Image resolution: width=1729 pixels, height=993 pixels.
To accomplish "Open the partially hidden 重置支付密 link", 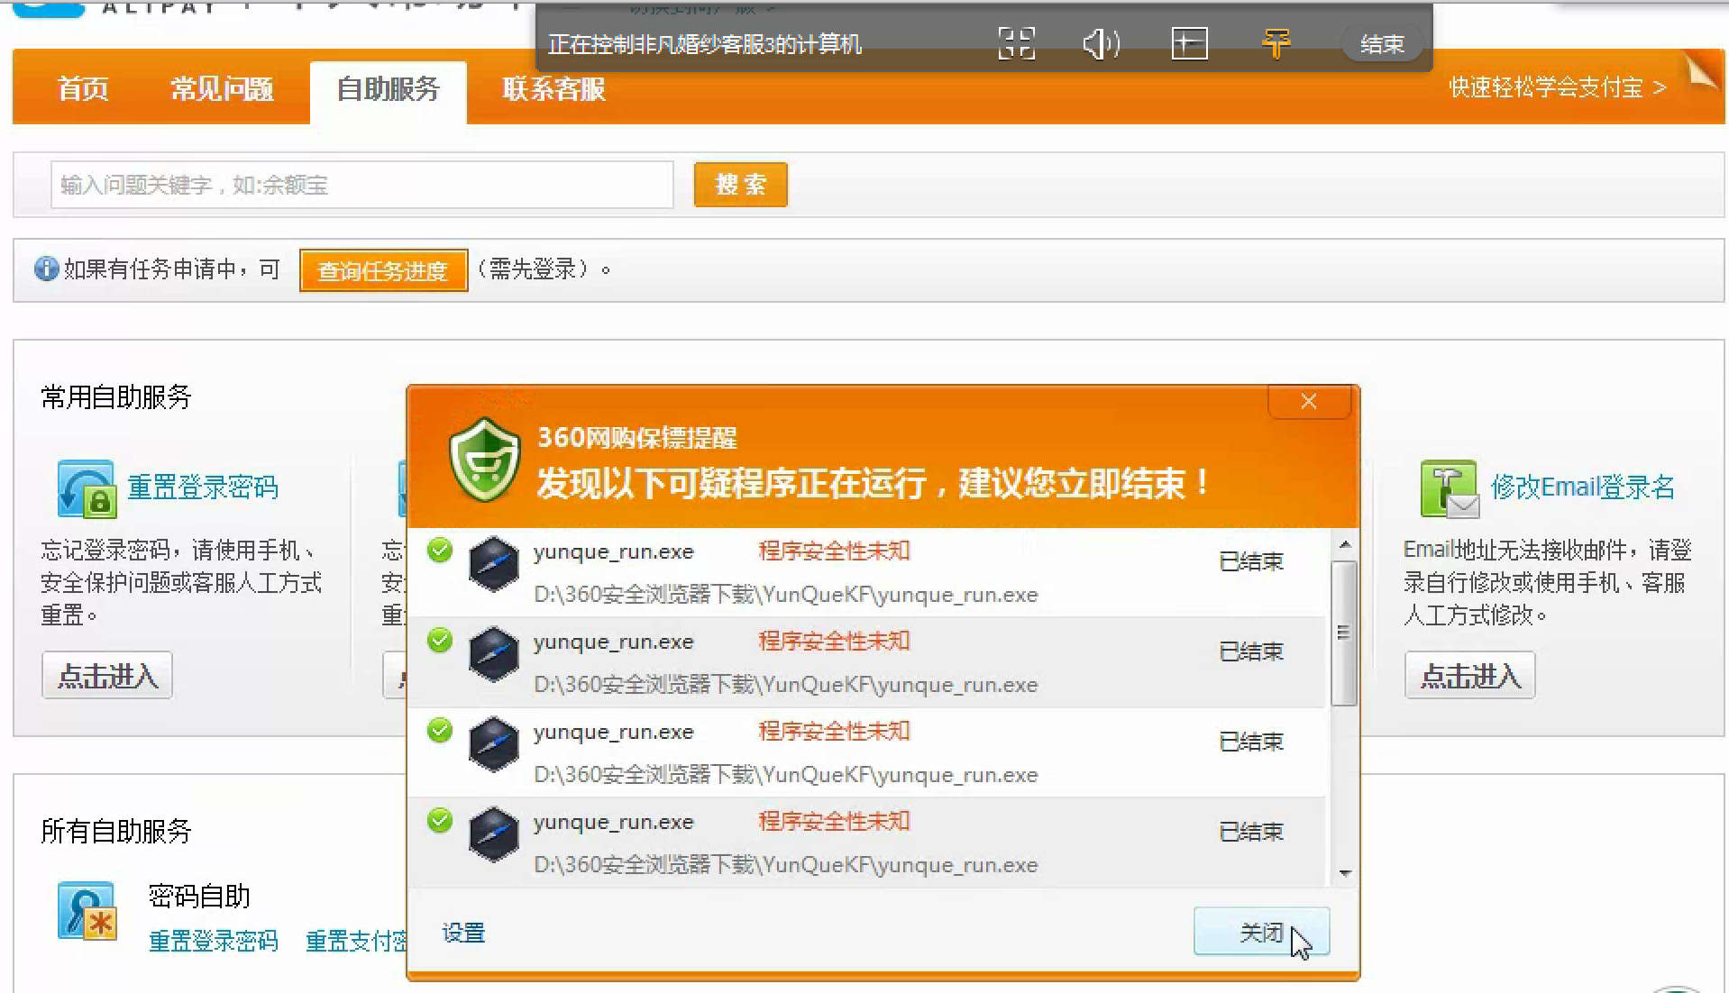I will (x=356, y=941).
